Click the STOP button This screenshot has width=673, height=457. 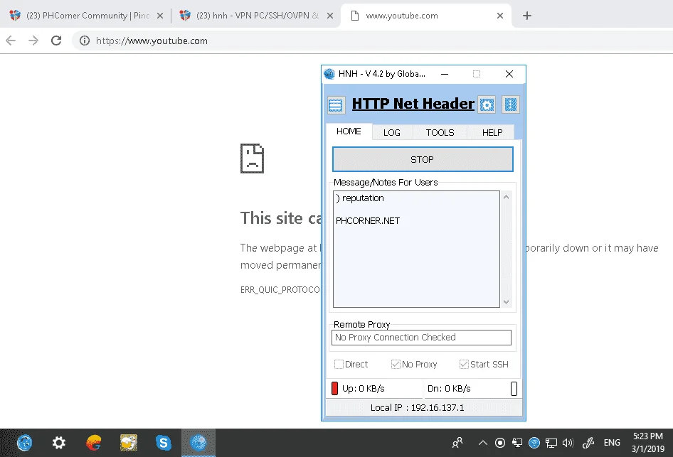[x=423, y=159]
